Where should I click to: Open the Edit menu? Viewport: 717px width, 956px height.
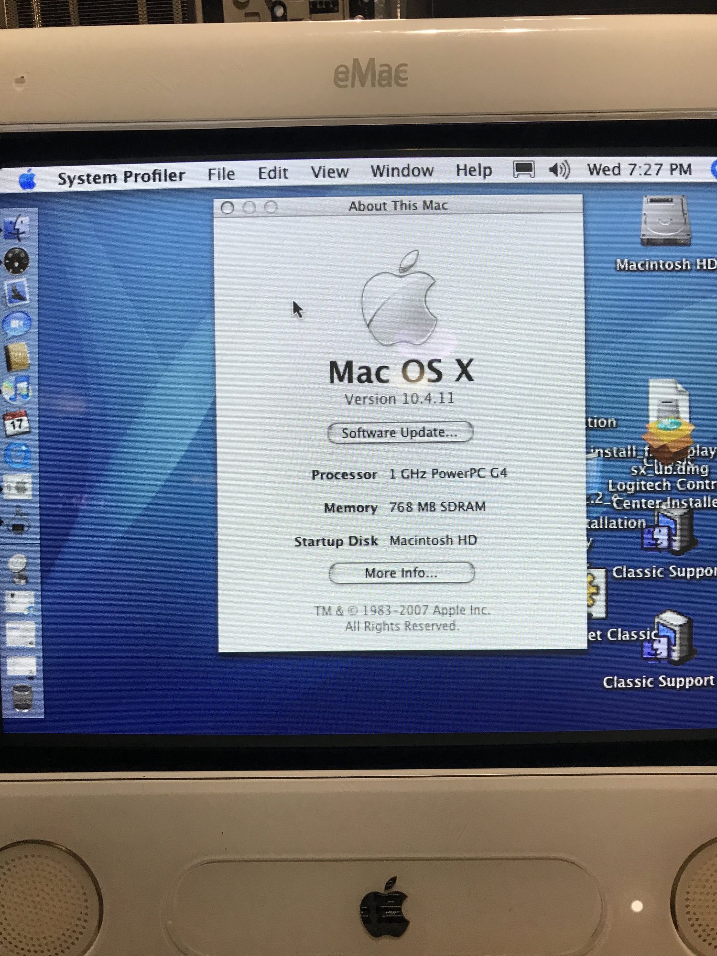[273, 173]
